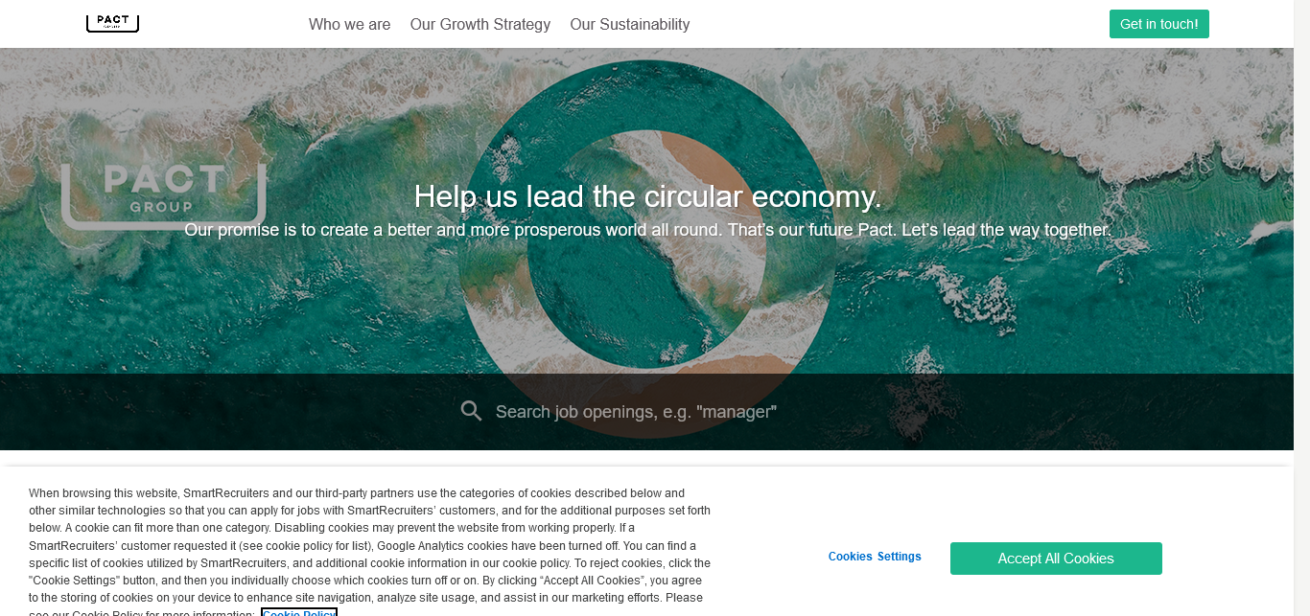Click the Our promise tagline text
This screenshot has height=616, width=1310.
(647, 231)
